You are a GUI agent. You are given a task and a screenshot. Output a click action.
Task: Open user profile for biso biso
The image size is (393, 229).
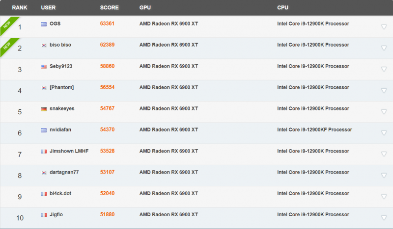pos(60,45)
